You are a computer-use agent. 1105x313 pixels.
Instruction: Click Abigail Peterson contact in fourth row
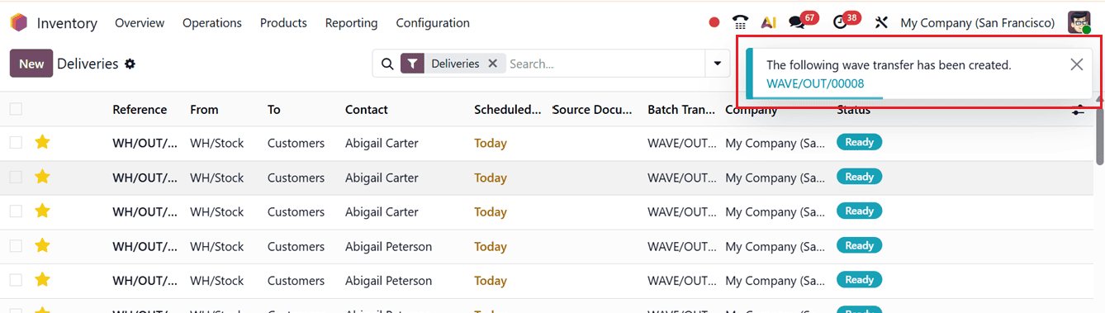click(388, 246)
